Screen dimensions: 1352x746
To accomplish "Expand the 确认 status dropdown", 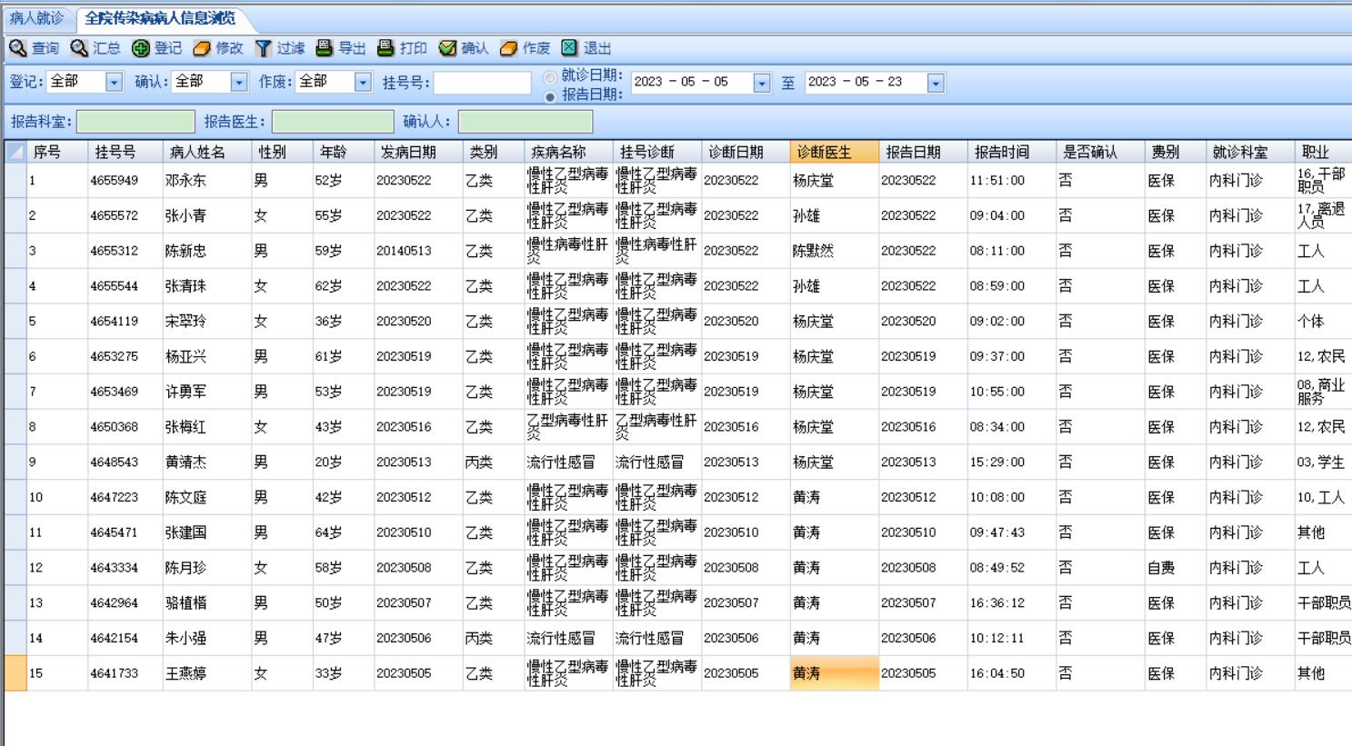I will (238, 83).
